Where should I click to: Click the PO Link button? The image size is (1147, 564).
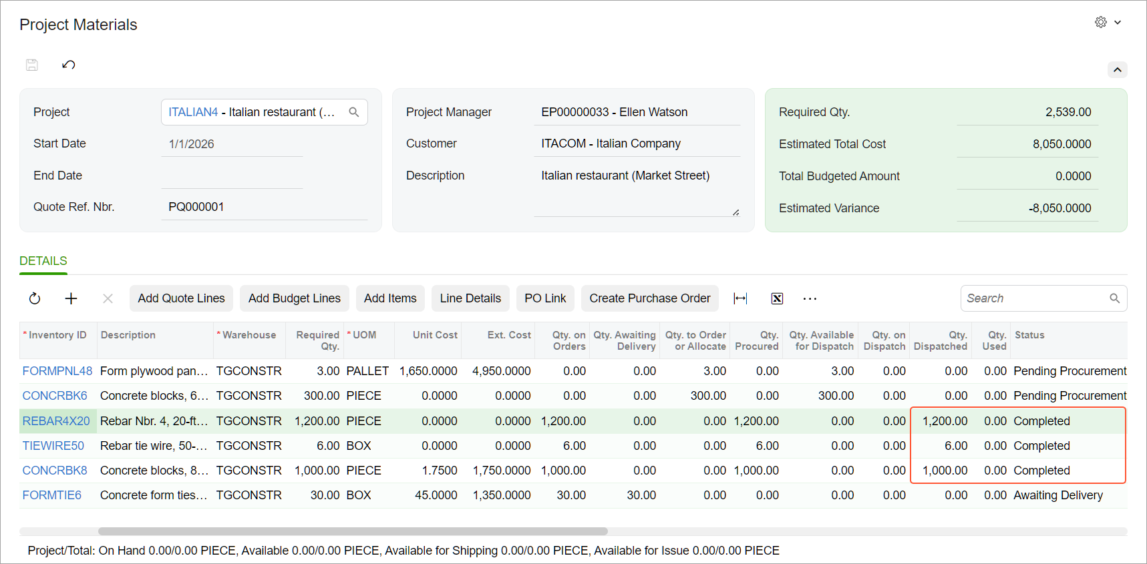[x=545, y=298]
